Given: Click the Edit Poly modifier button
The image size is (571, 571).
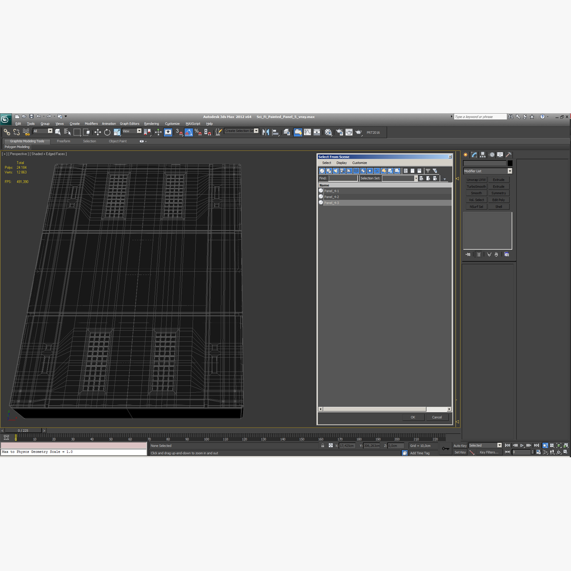Looking at the screenshot, I should (499, 200).
